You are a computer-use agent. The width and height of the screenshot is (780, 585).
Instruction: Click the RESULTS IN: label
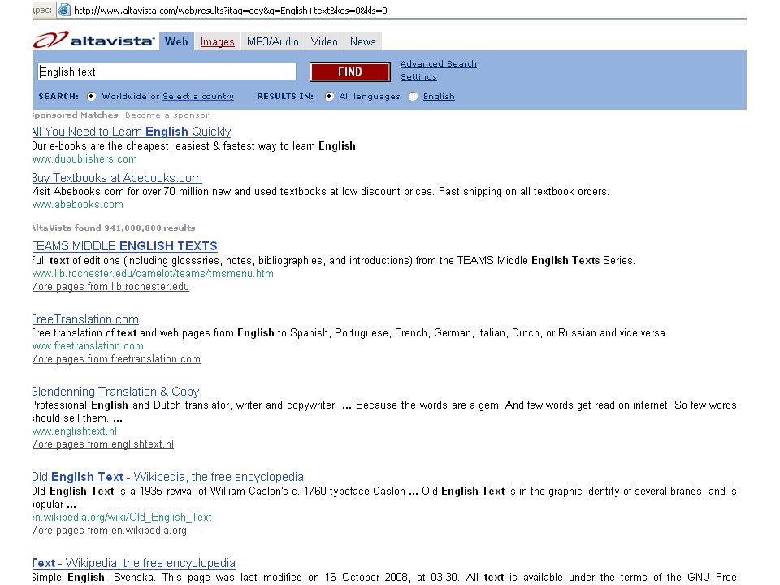pyautogui.click(x=285, y=96)
